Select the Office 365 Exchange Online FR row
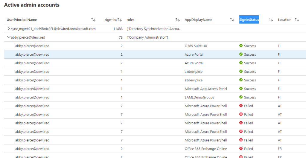The height and width of the screenshot is (158, 306). [x=206, y=149]
